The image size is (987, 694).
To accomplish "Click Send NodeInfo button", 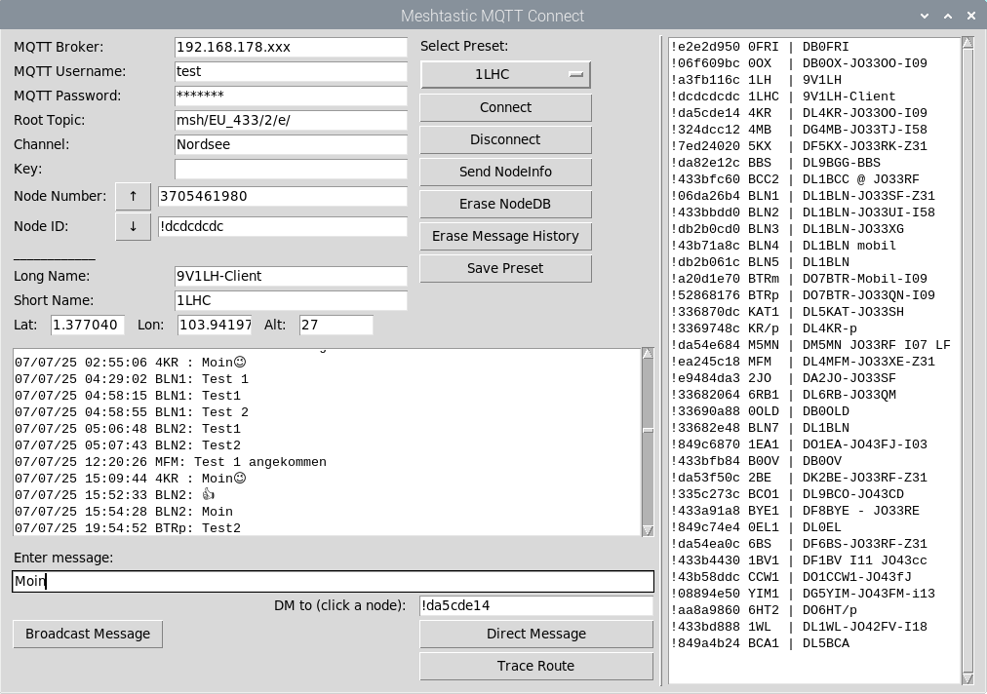I will click(505, 172).
